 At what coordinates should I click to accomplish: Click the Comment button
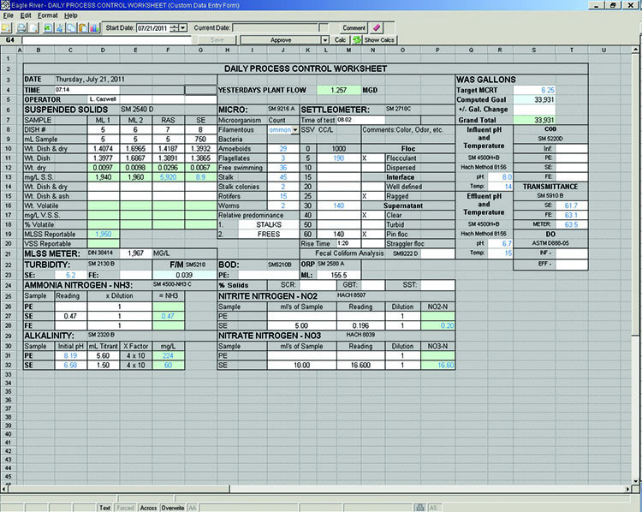point(354,28)
